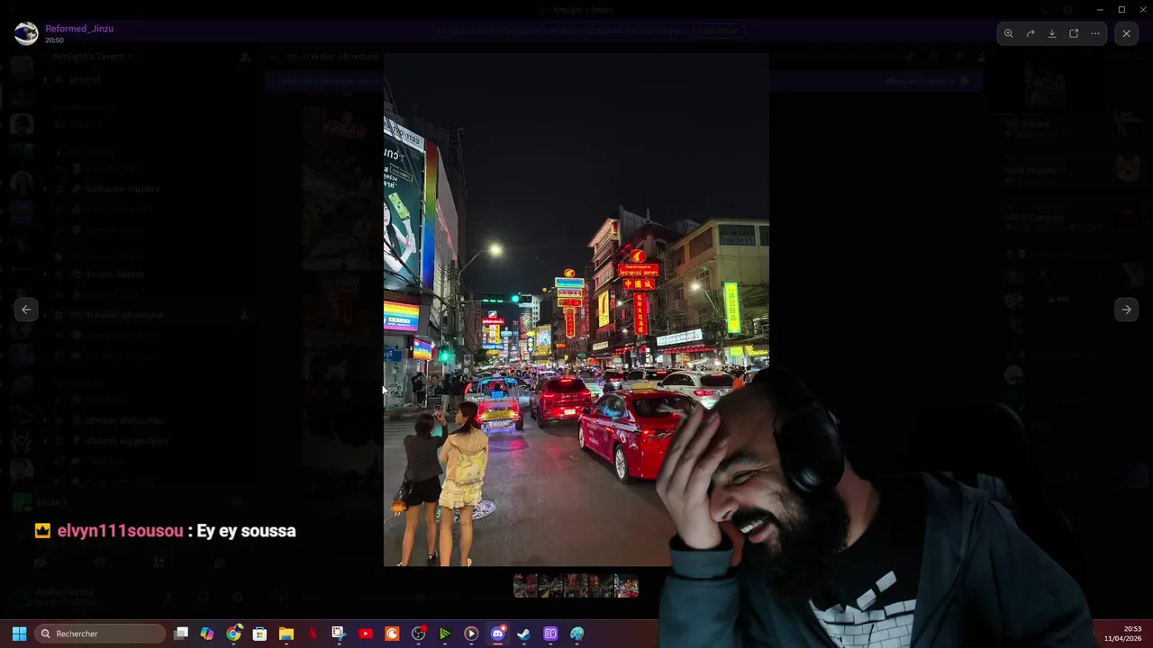
Task: Close the image viewer with X button
Action: tap(1126, 33)
